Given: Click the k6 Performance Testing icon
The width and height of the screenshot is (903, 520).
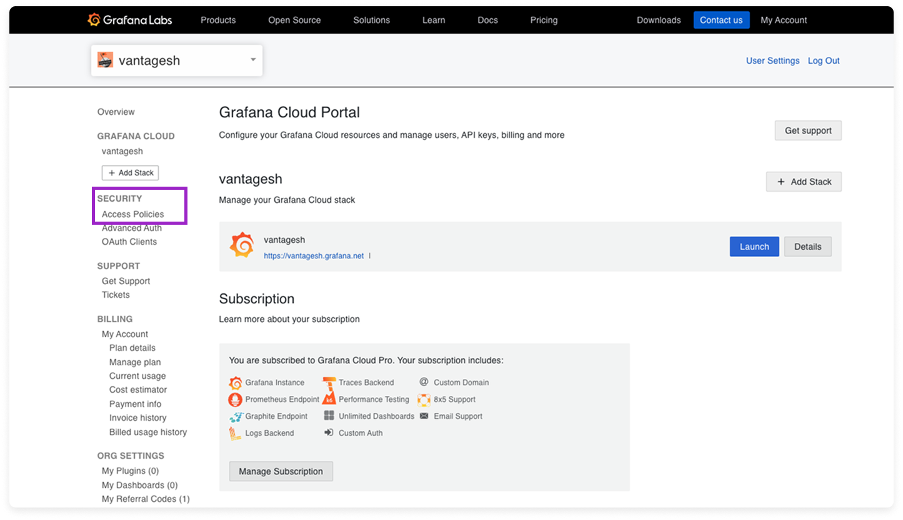Looking at the screenshot, I should click(x=329, y=399).
